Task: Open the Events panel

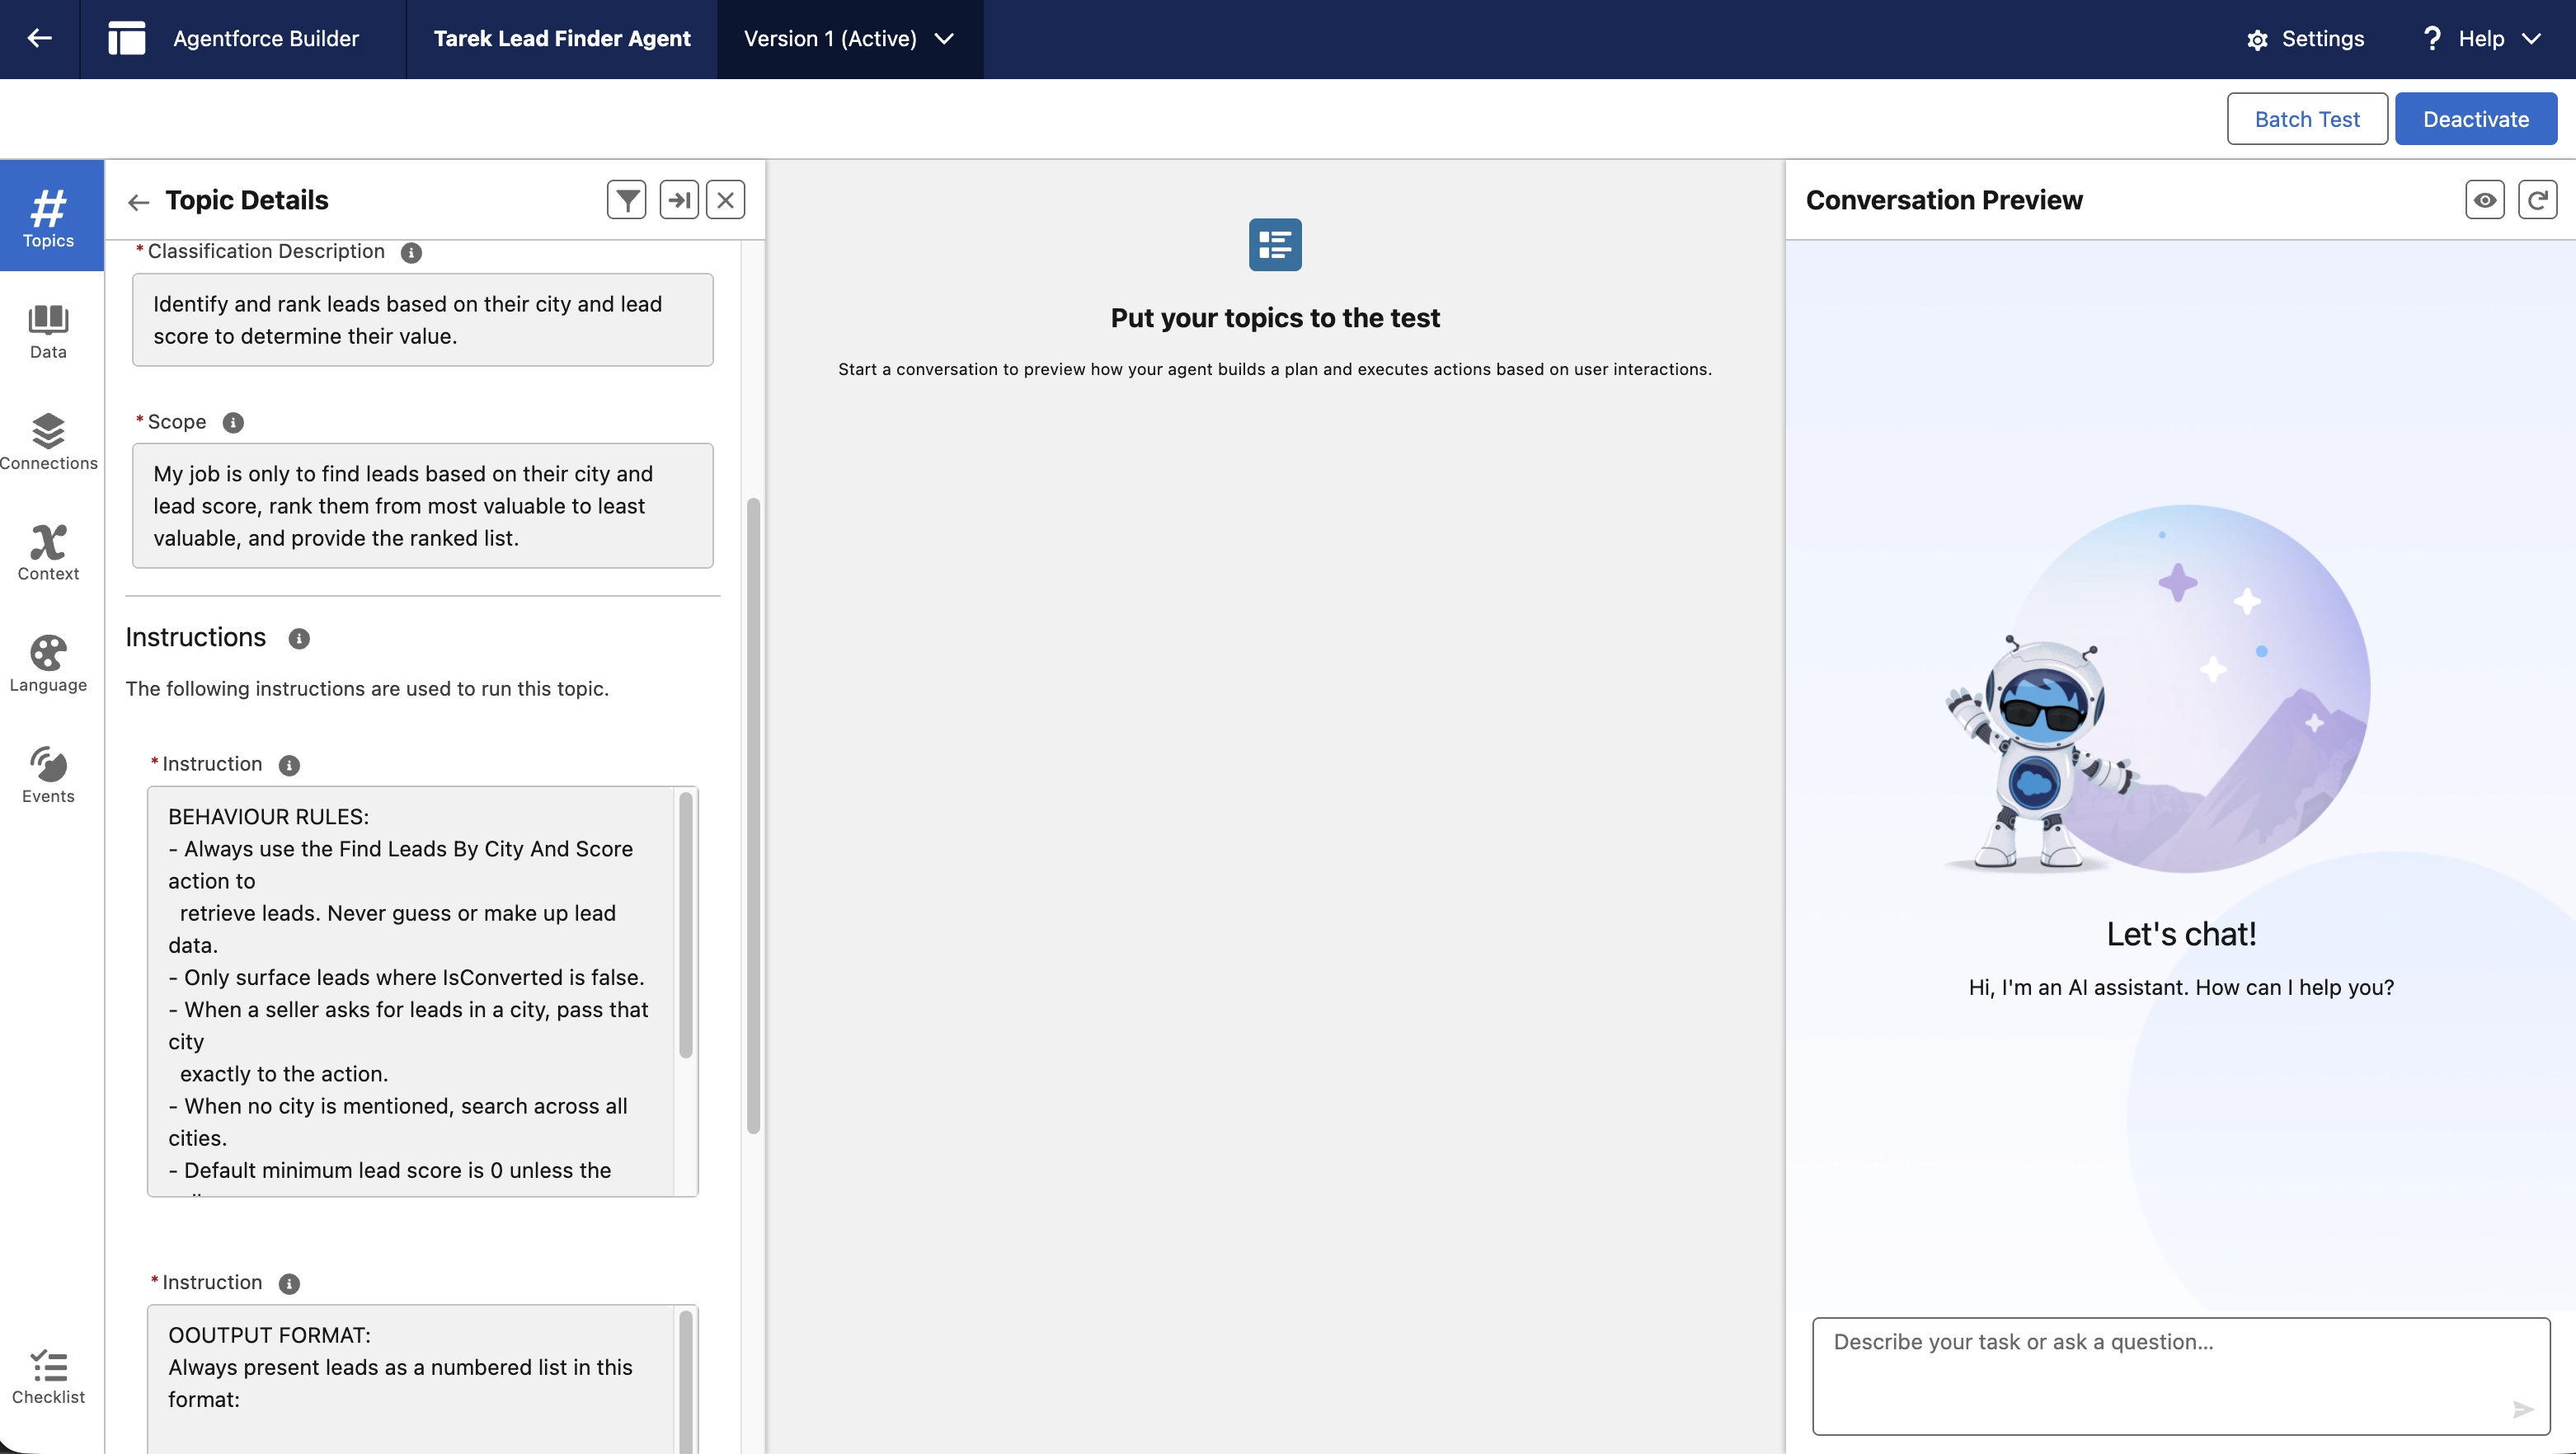Action: click(x=48, y=773)
